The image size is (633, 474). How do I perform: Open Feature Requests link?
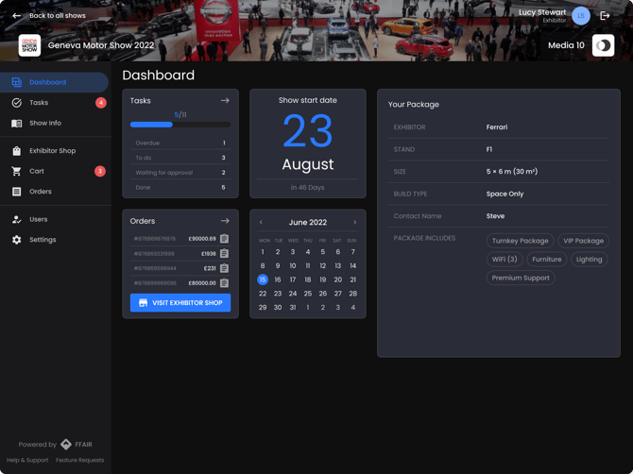[x=79, y=461]
